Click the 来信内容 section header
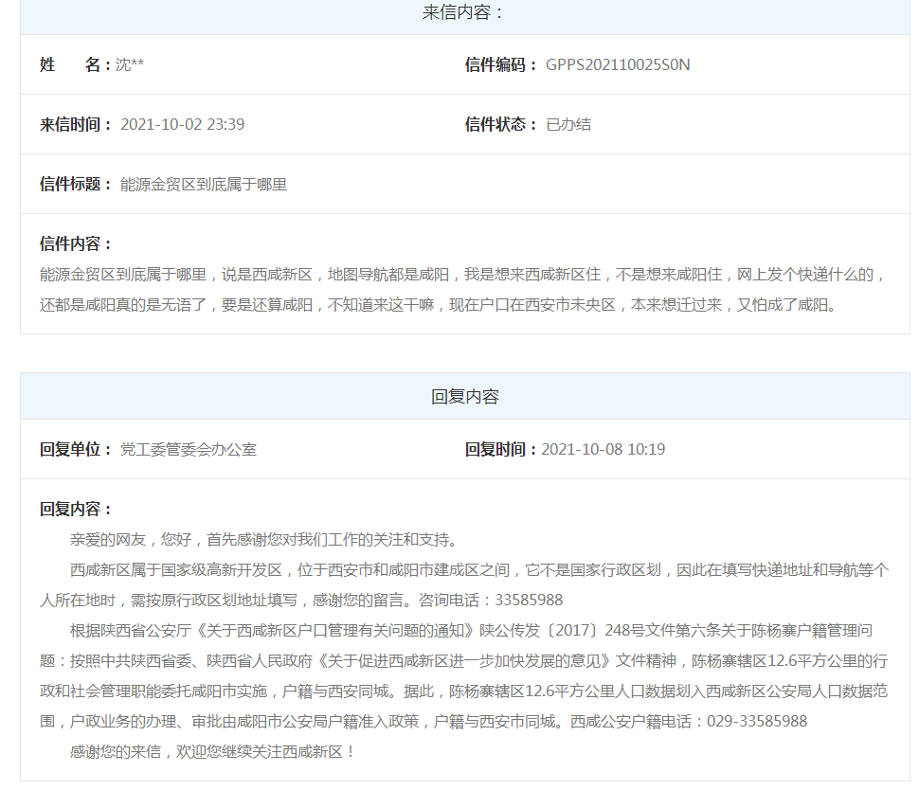919x790 pixels. [464, 12]
